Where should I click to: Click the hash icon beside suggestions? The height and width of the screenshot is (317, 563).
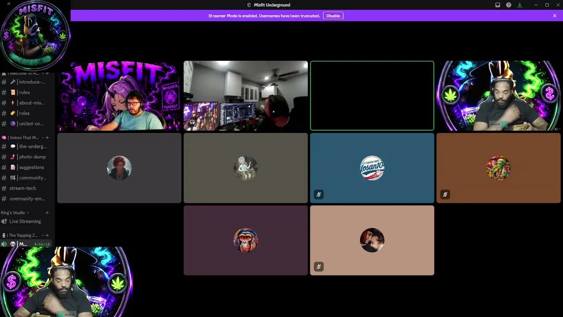[x=4, y=167]
